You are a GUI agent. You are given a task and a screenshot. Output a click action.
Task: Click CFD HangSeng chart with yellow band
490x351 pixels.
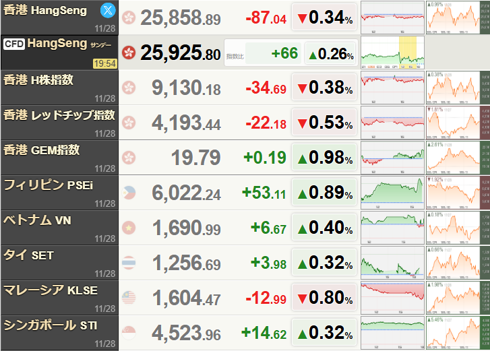[x=392, y=53]
